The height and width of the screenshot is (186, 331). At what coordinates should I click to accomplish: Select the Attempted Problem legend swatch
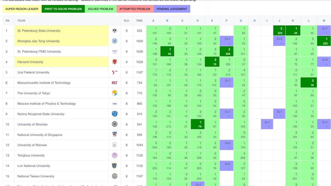[x=135, y=9]
